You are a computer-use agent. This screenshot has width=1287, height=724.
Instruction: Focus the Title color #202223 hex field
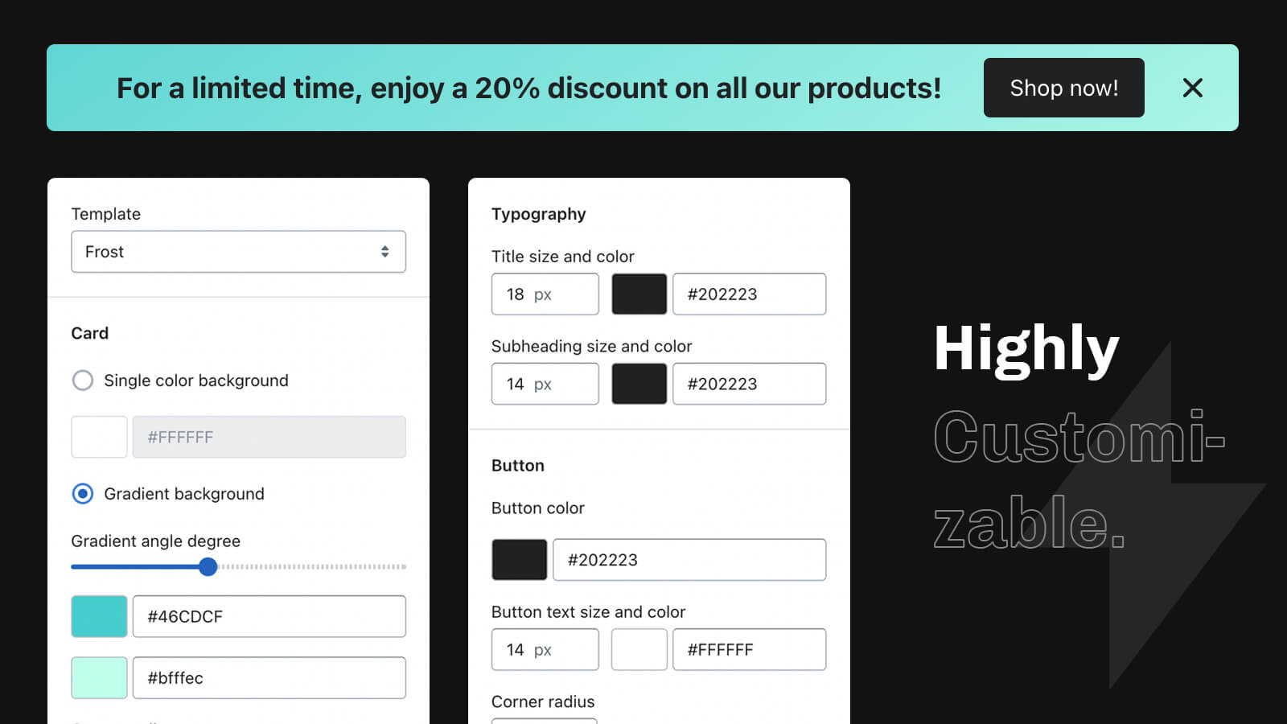(750, 294)
